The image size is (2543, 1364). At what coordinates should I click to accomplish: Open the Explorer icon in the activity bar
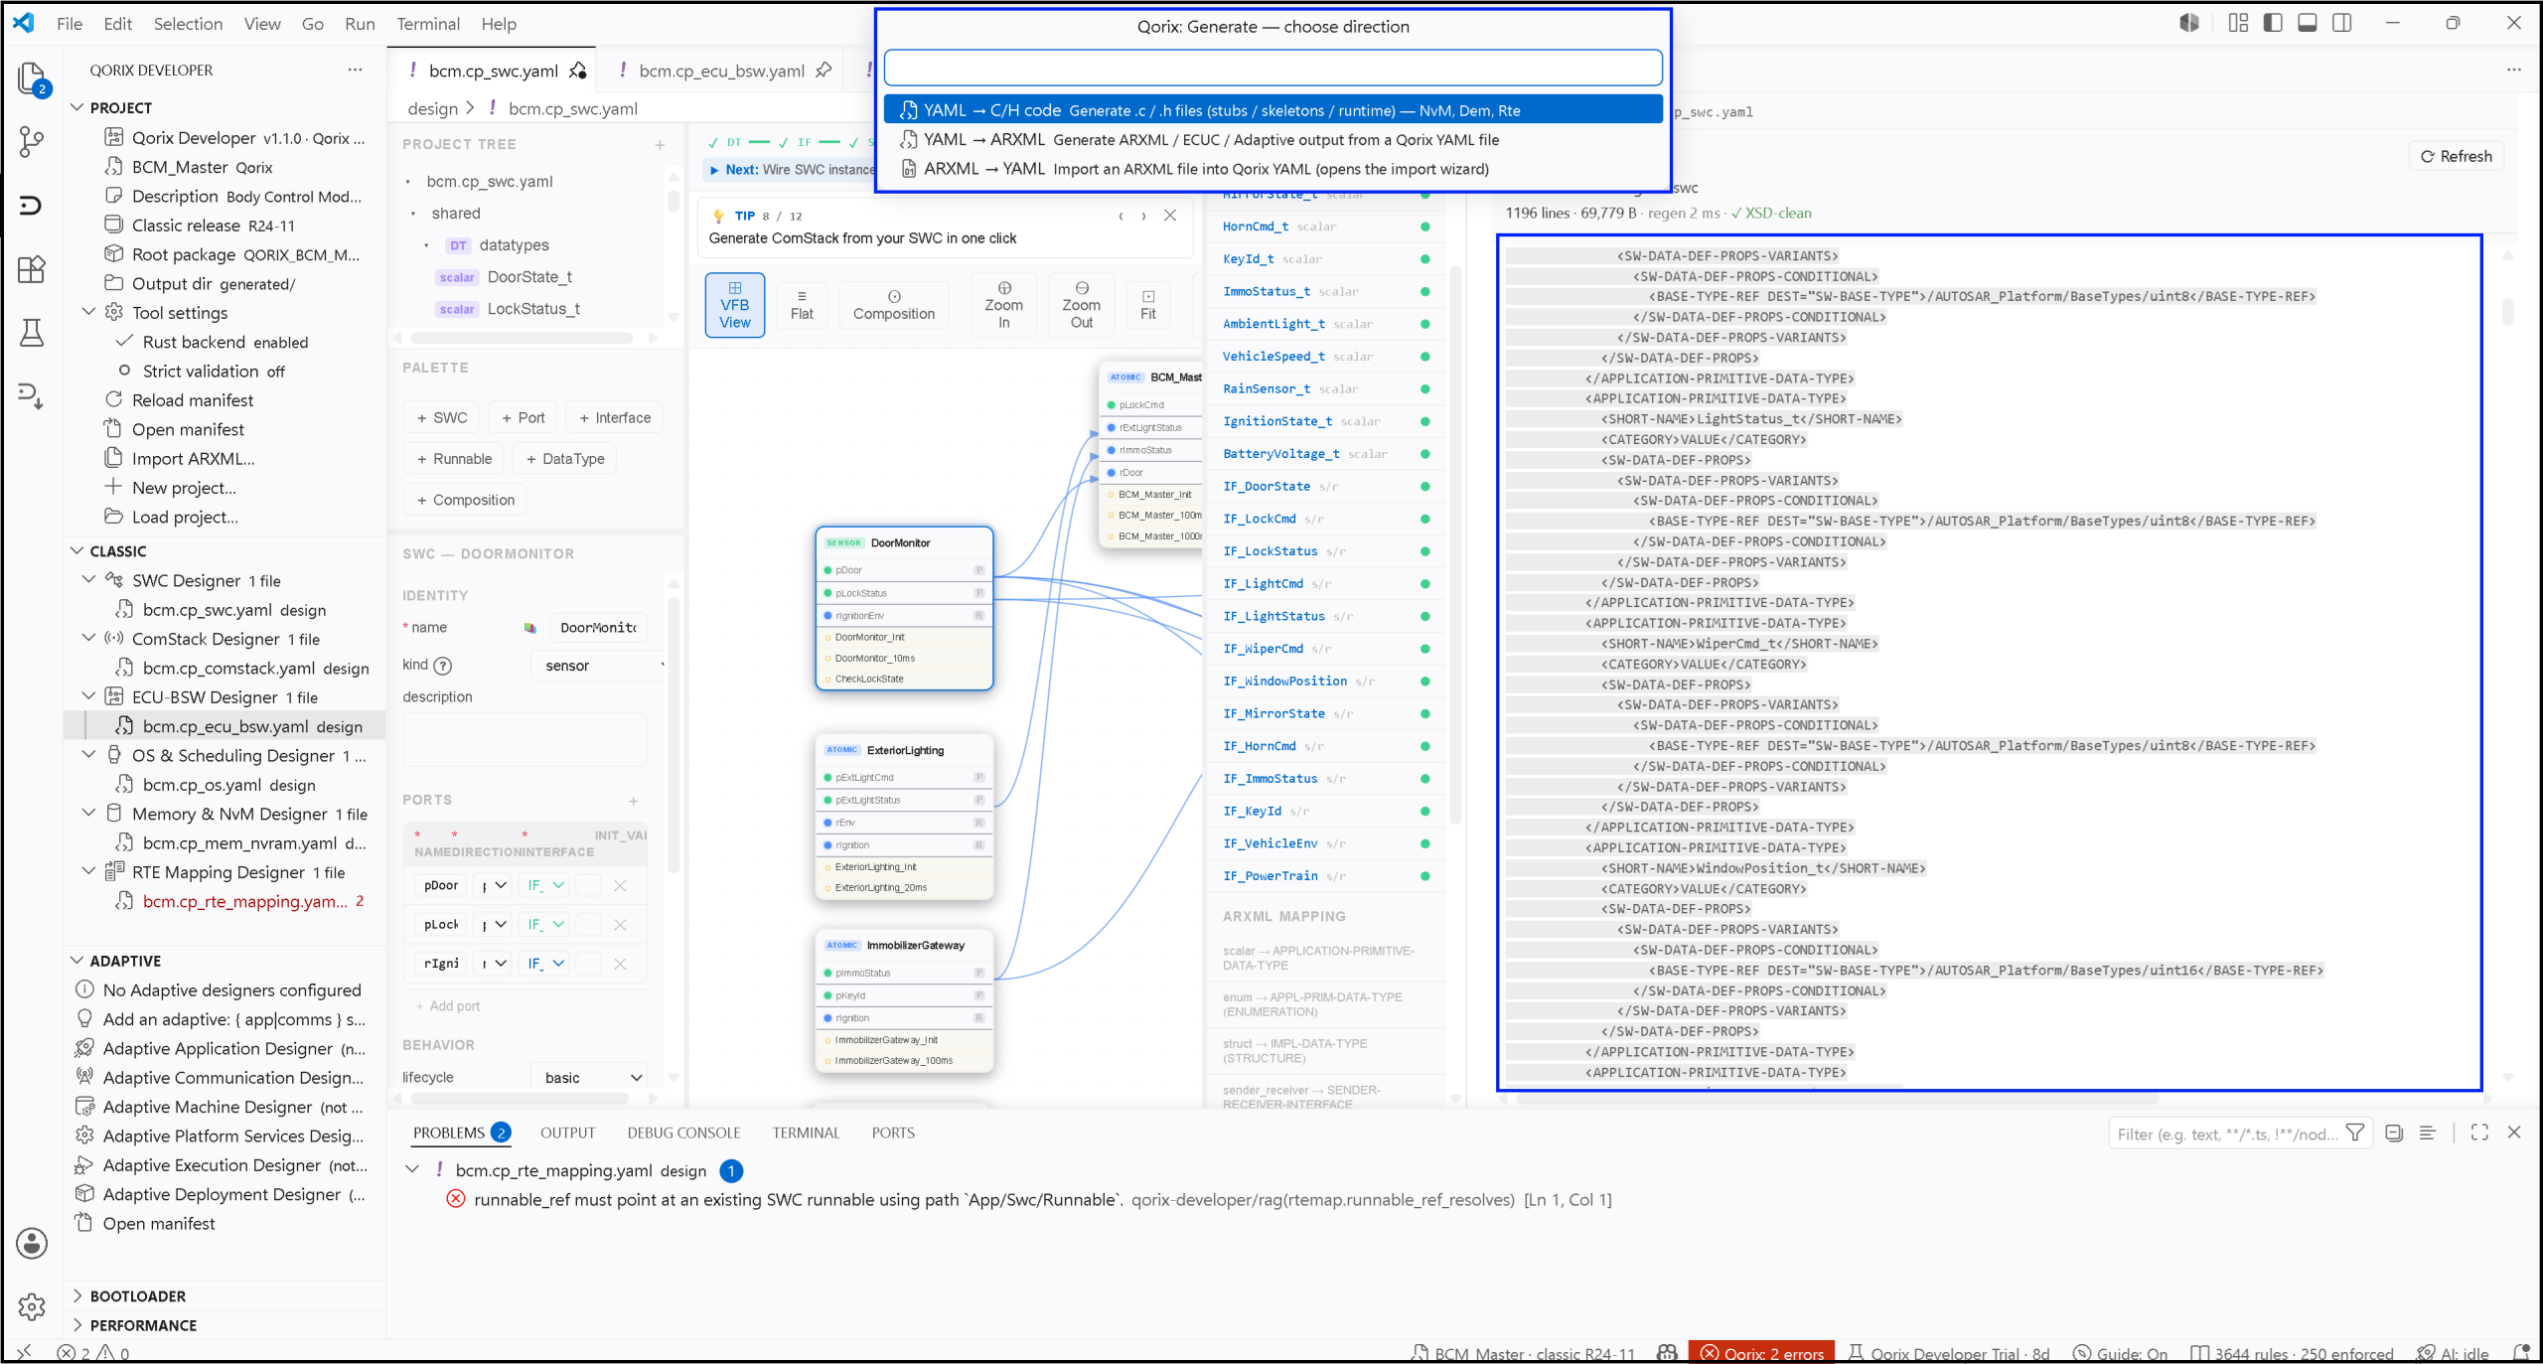(x=32, y=77)
